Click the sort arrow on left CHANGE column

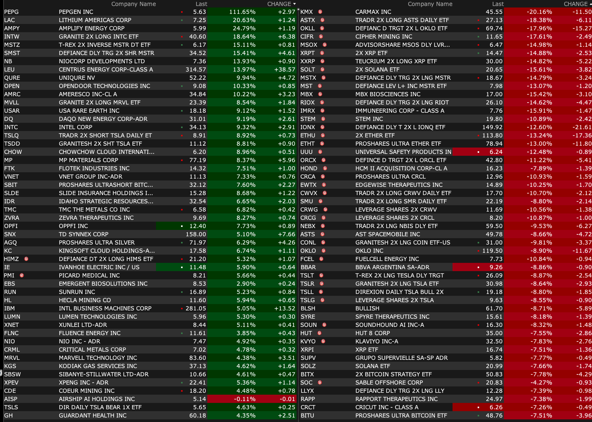(x=294, y=4)
